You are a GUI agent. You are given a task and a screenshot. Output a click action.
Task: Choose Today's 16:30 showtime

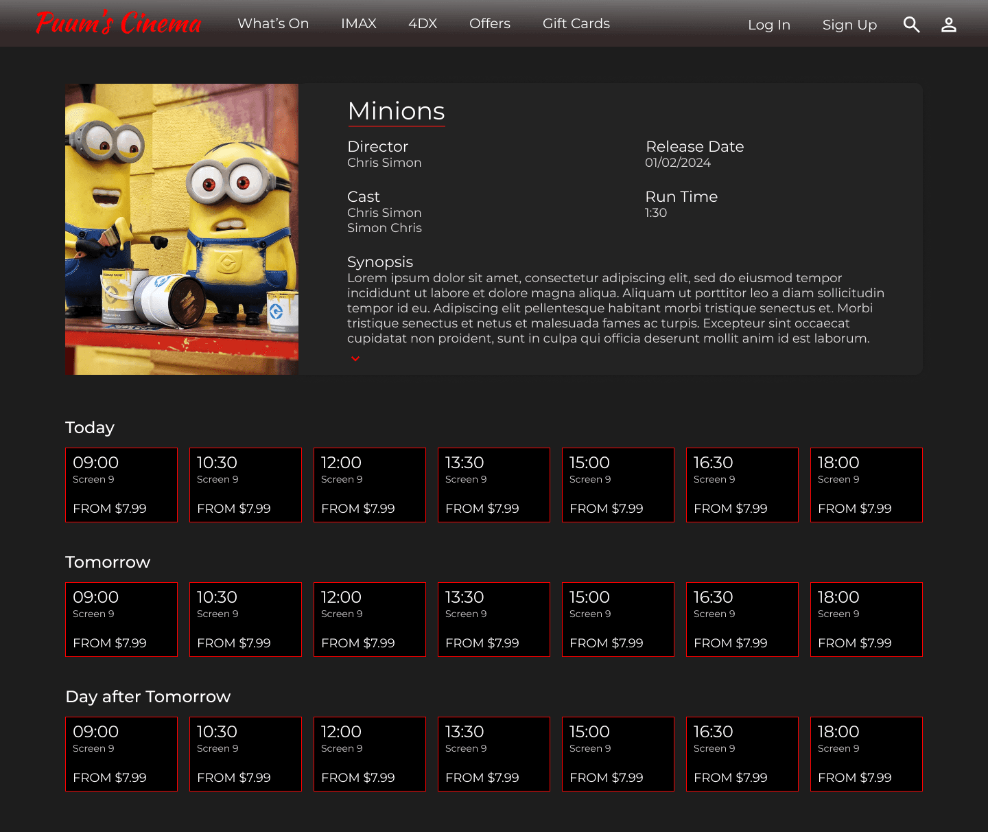742,485
